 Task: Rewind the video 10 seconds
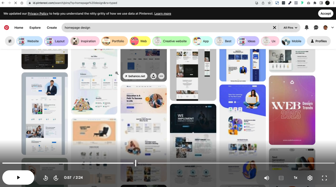(x=46, y=178)
